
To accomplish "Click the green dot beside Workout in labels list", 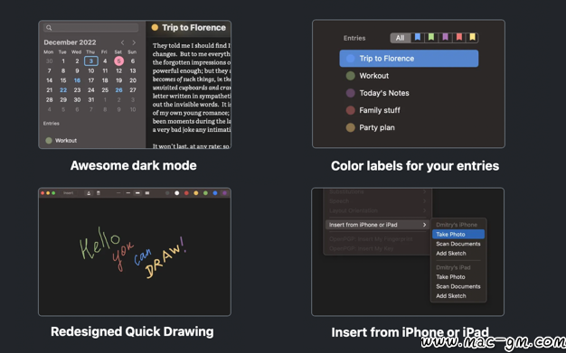I will click(350, 76).
